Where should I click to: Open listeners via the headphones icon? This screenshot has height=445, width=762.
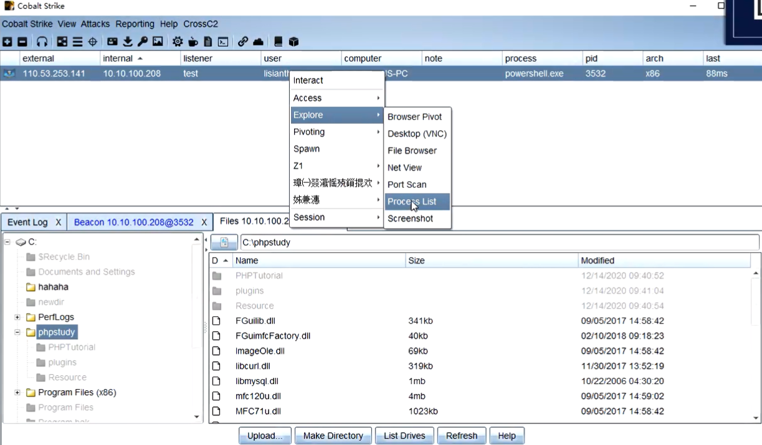coord(42,42)
